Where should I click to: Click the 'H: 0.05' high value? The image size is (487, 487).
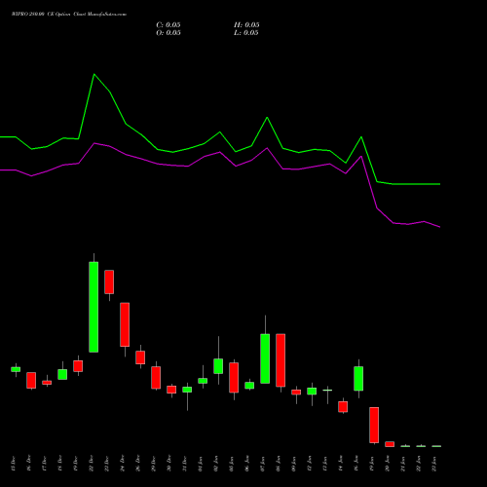tap(246, 25)
